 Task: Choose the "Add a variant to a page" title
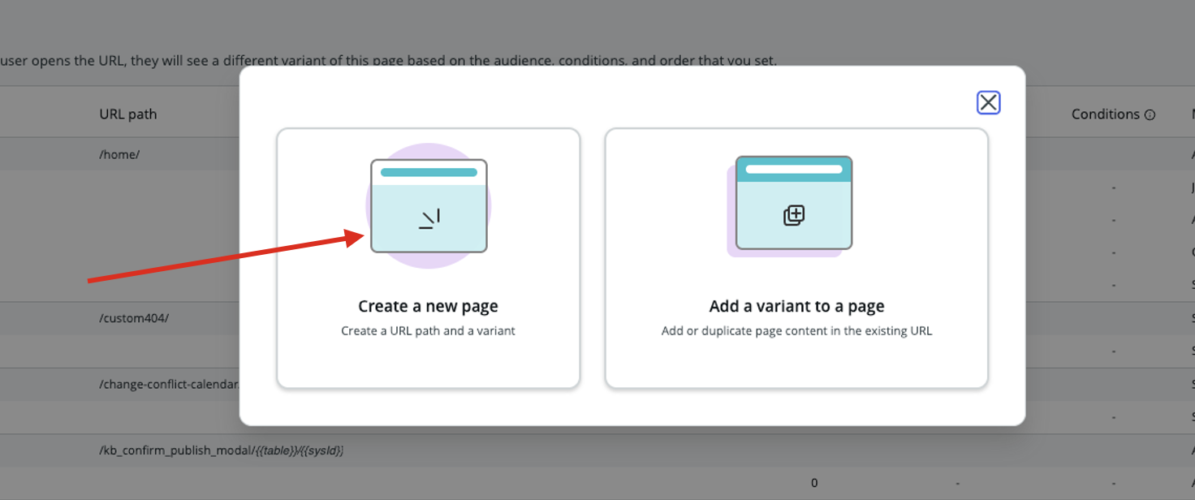[796, 306]
